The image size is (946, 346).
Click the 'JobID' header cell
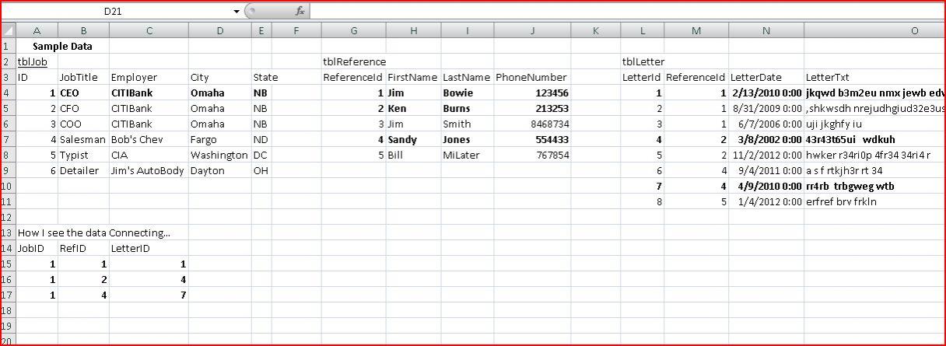37,249
